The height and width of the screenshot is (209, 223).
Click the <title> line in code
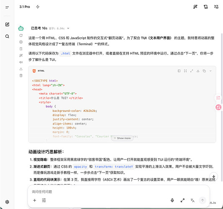[x=61, y=98]
